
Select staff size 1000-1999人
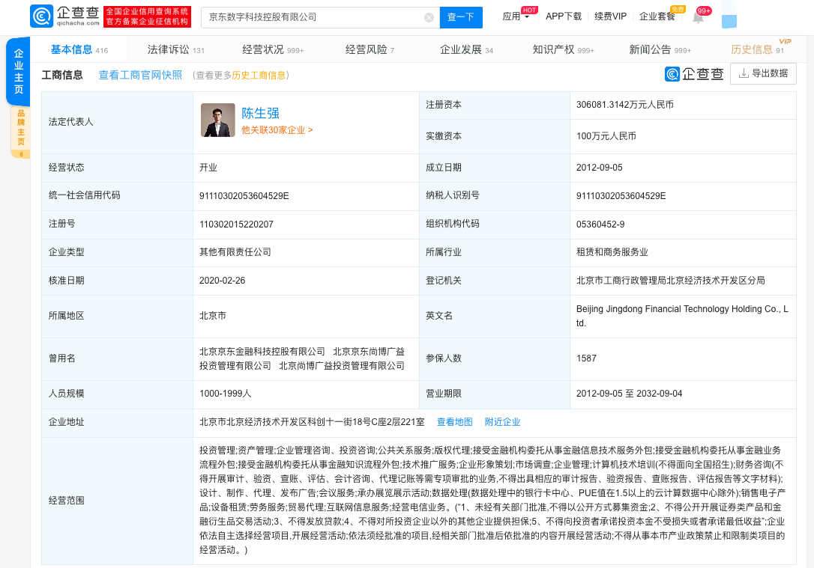point(226,394)
